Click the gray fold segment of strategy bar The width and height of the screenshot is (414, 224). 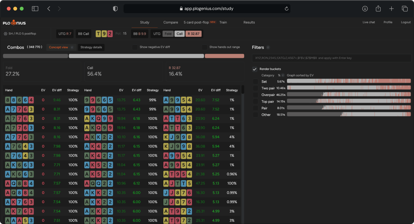pyautogui.click(x=36, y=56)
